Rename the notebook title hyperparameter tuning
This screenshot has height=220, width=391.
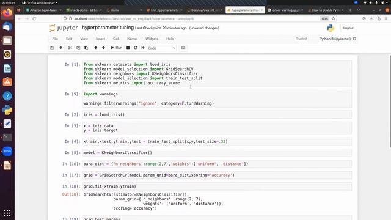pos(108,28)
